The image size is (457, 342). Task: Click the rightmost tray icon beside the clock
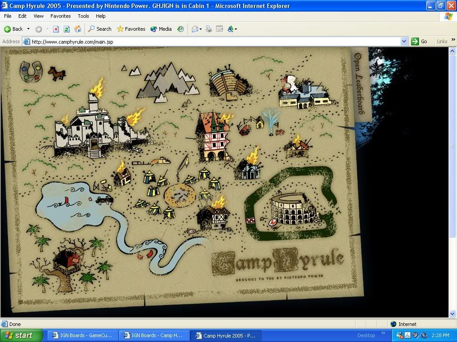pos(424,335)
